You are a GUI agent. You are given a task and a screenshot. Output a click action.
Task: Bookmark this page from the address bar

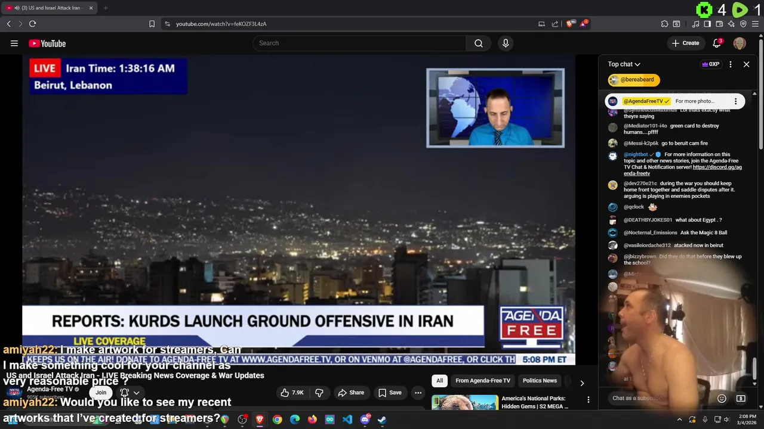pos(152,24)
